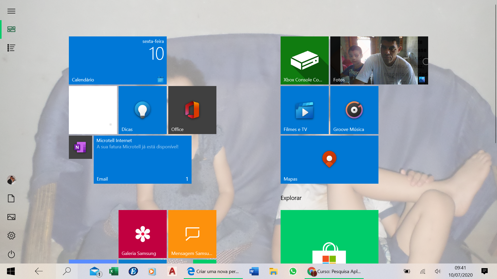Launch OneNote from the small tile

[x=80, y=147]
